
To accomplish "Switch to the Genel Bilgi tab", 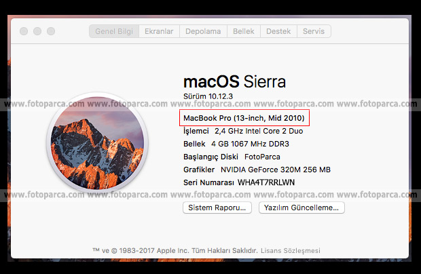I will [x=114, y=31].
